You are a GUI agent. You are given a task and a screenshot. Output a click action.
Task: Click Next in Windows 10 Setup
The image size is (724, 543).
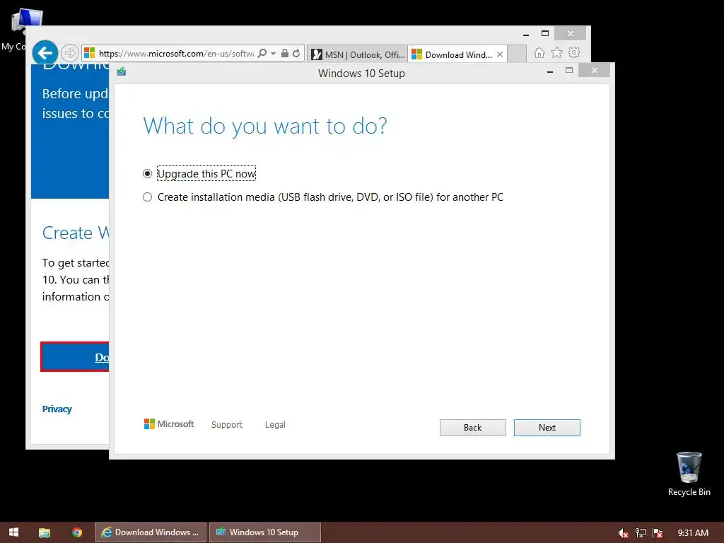click(547, 428)
